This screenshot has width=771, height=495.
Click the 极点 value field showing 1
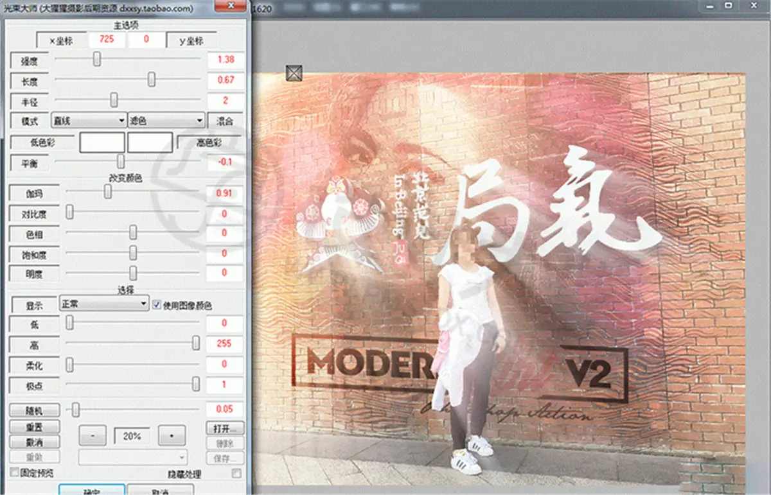coord(224,385)
